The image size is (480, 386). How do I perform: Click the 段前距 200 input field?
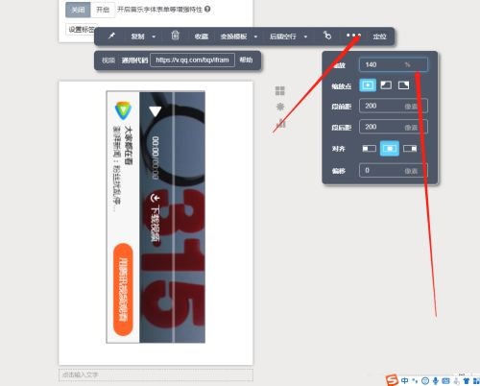[x=394, y=106]
